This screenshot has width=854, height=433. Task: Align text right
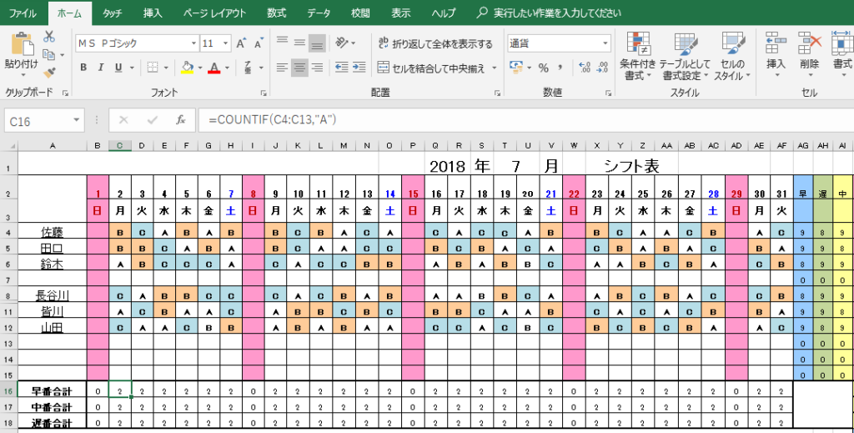317,68
